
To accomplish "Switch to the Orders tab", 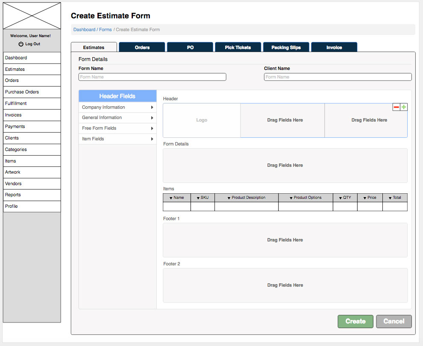I will (142, 47).
